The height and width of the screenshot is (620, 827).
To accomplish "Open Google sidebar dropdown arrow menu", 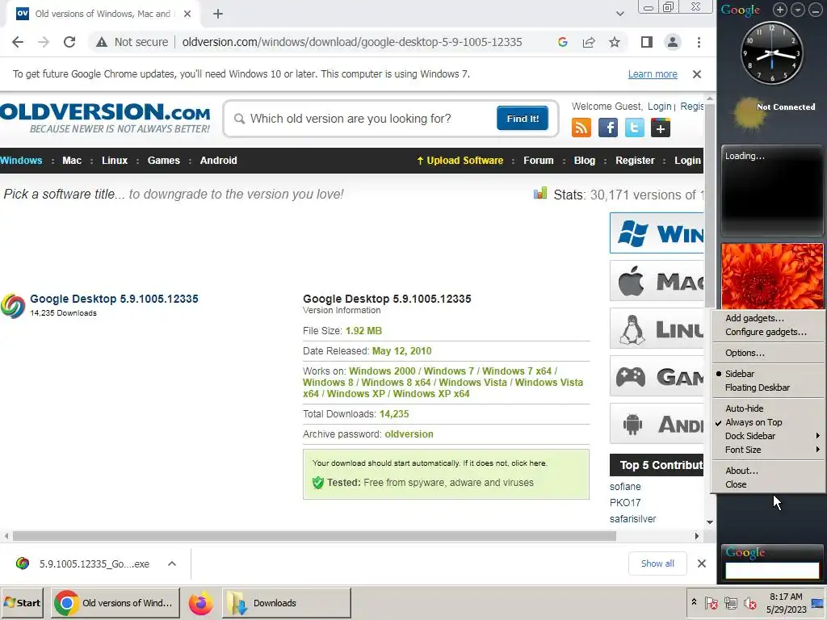I will pyautogui.click(x=797, y=10).
